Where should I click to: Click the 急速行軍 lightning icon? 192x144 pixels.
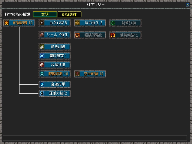point(42,84)
